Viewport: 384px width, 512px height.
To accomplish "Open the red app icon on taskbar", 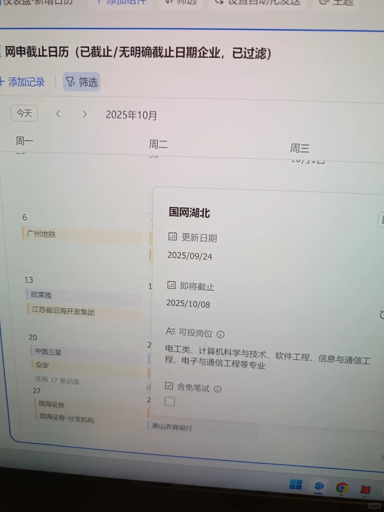I will pos(366,490).
